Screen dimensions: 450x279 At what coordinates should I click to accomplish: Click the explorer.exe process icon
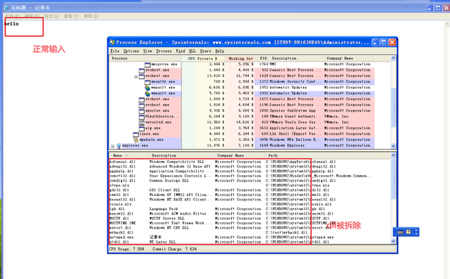tap(118, 146)
